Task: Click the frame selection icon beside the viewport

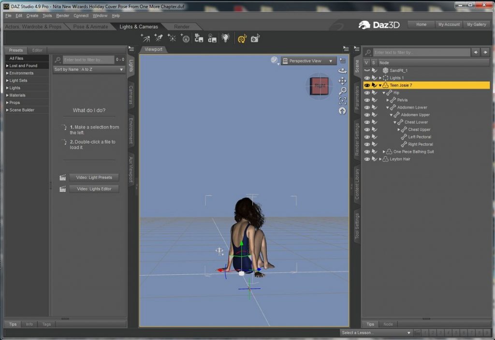Action: click(x=343, y=101)
